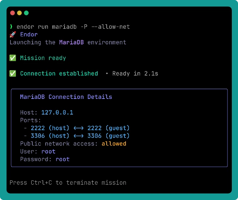Click the 'Connection established' status text
The height and width of the screenshot is (200, 238).
click(x=59, y=73)
